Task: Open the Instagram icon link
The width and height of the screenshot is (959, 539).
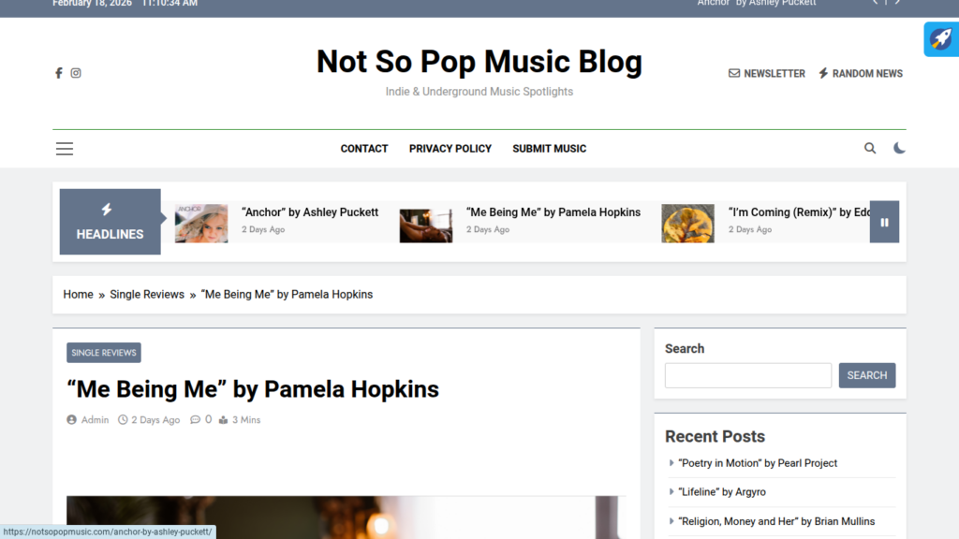Action: pos(76,73)
